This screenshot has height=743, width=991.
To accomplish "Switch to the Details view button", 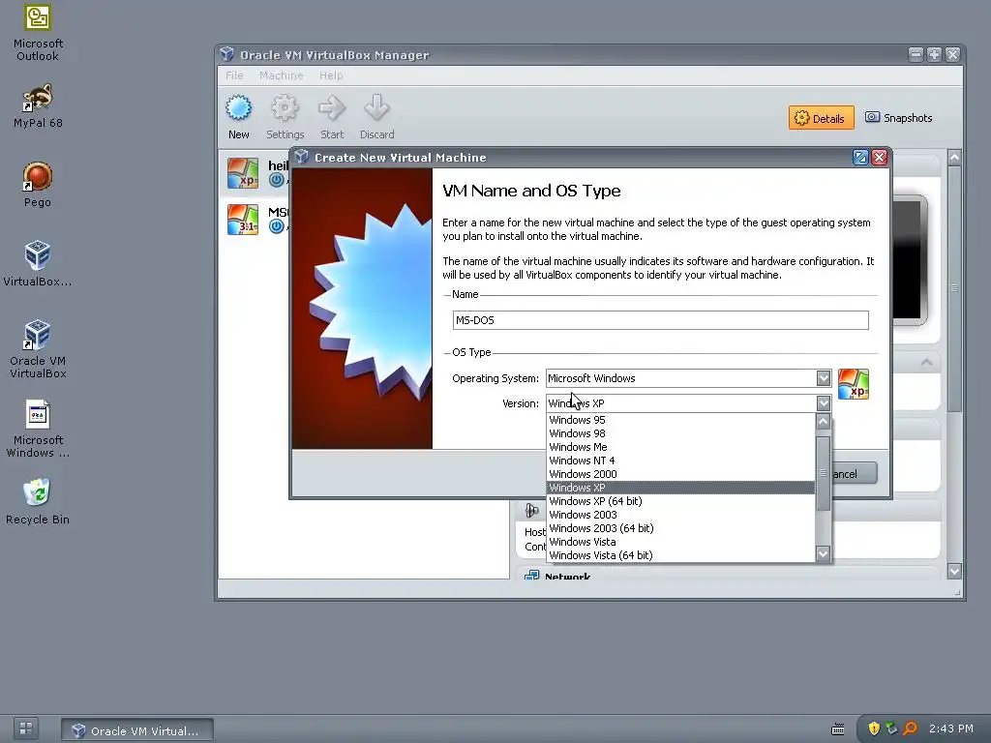I will (821, 118).
